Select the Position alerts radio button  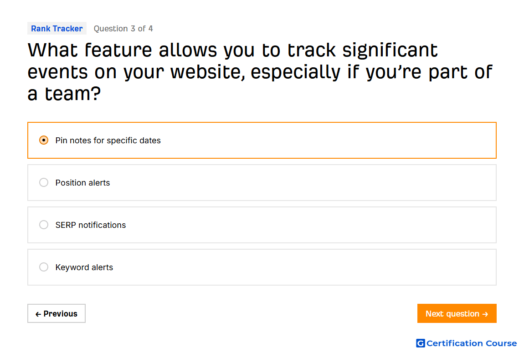44,182
